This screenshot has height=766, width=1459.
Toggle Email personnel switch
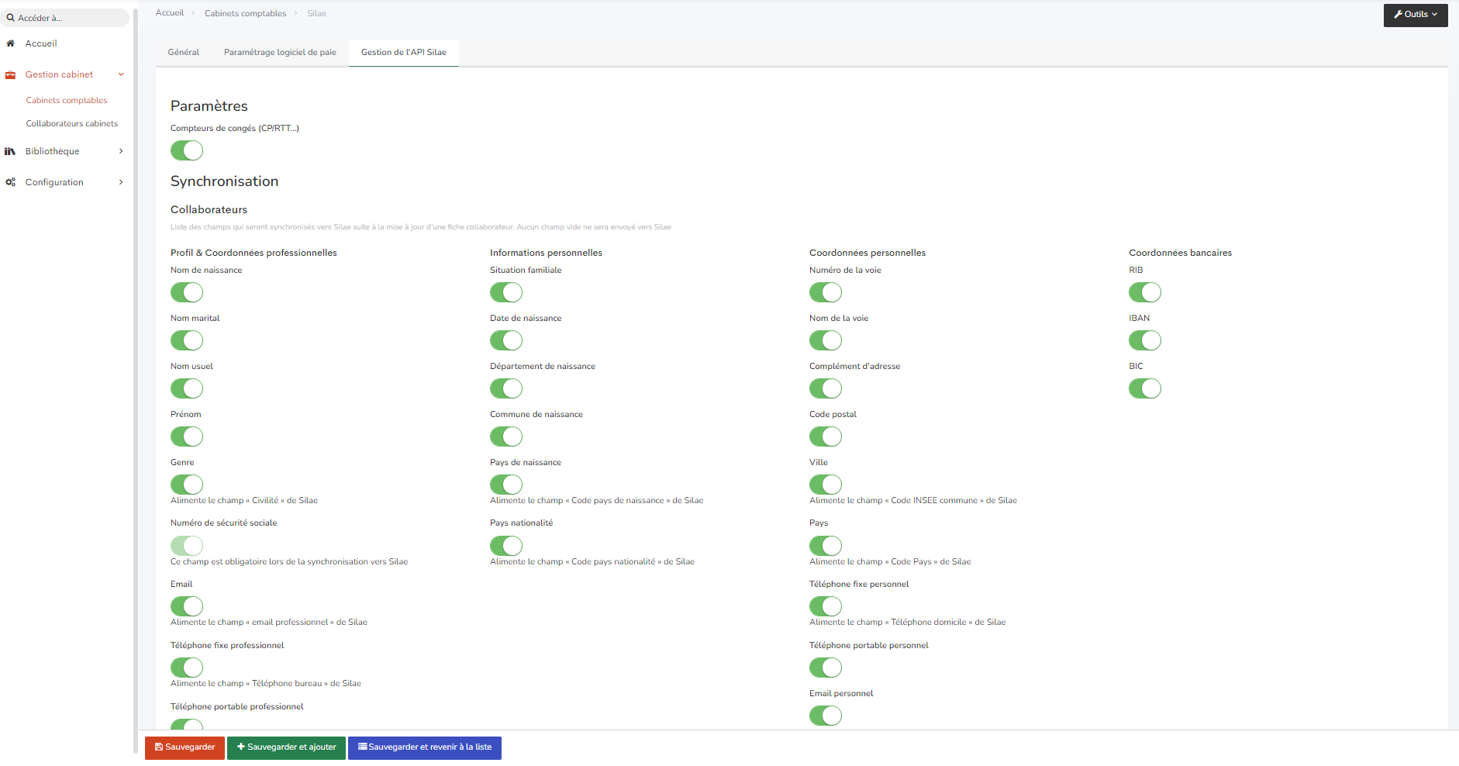pyautogui.click(x=826, y=716)
